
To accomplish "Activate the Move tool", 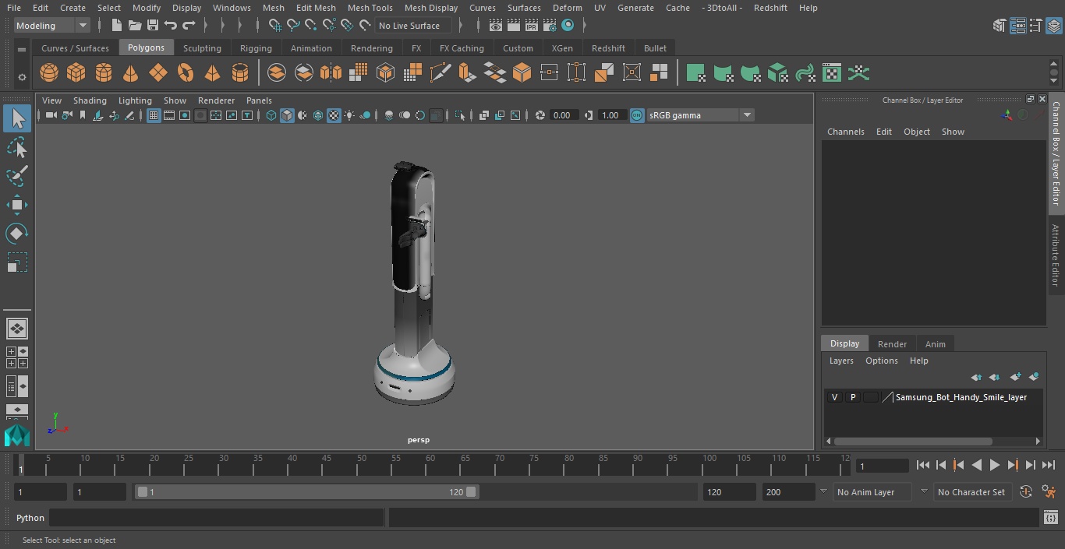I will coord(16,205).
